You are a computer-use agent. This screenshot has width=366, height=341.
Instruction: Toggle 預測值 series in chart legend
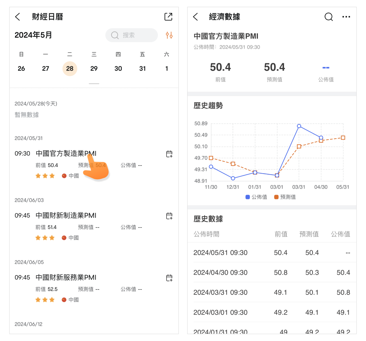coord(285,197)
